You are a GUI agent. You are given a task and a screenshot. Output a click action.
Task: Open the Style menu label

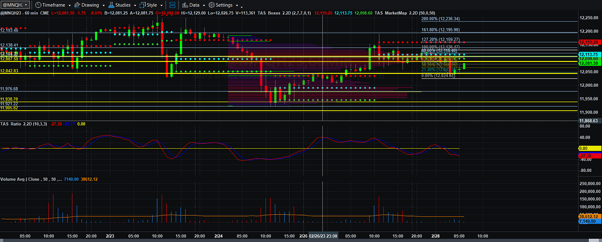coord(152,5)
